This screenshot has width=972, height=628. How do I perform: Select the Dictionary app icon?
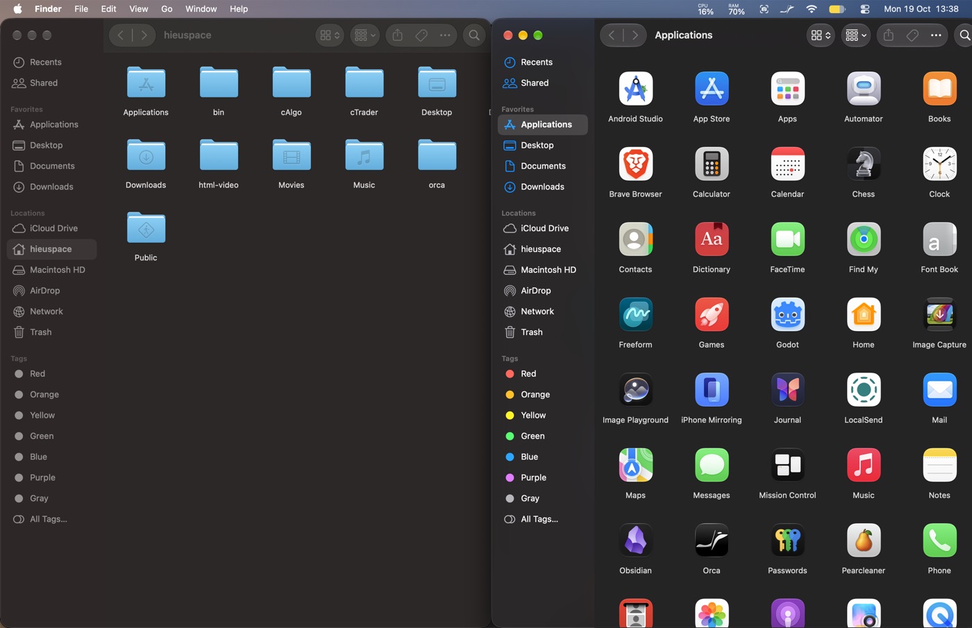click(712, 239)
